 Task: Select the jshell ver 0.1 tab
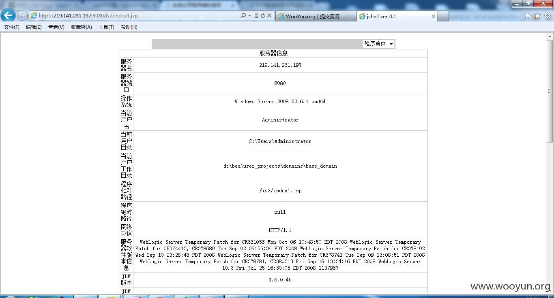pyautogui.click(x=397, y=16)
